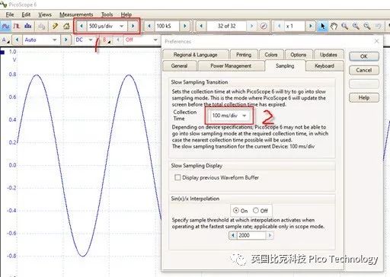Select the Scope mode icon

5,26
